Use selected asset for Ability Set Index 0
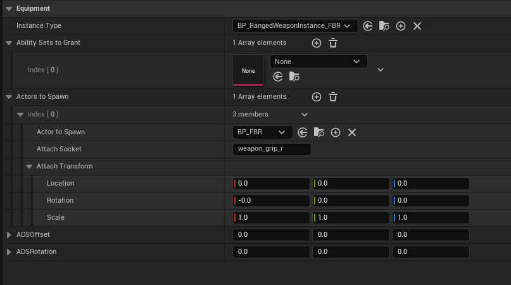This screenshot has height=285, width=511. coord(277,77)
